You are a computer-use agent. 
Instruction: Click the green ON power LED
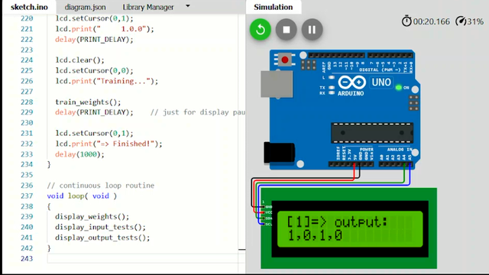398,88
